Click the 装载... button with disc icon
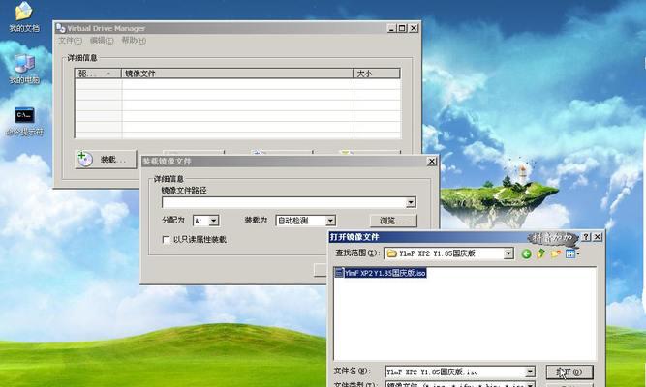646x387 pixels. pos(106,160)
